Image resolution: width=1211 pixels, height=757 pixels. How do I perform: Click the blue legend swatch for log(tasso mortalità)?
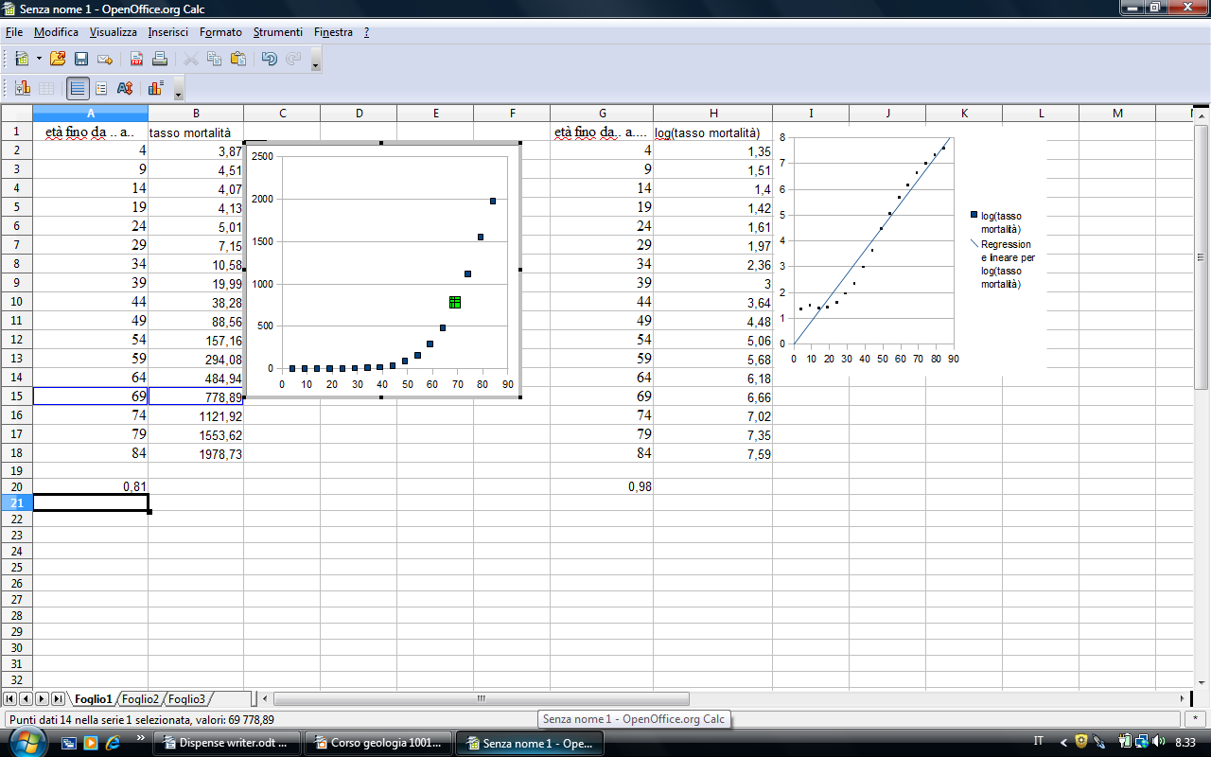tap(974, 216)
